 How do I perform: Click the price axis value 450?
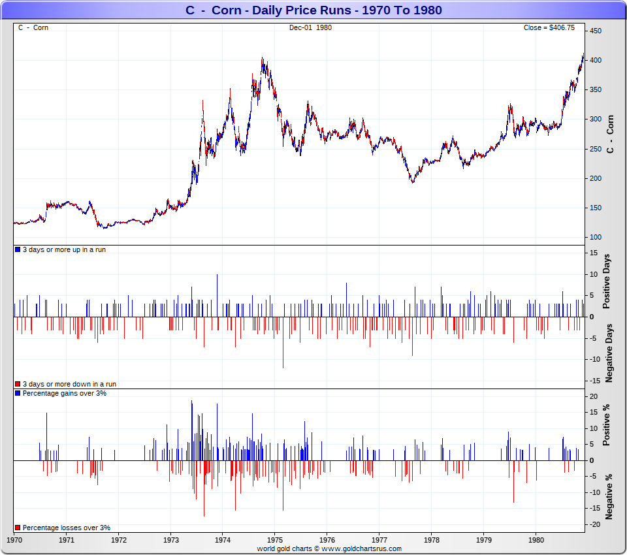(x=596, y=31)
